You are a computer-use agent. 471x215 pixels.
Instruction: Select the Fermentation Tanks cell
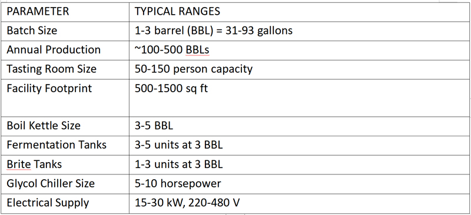tap(65, 145)
